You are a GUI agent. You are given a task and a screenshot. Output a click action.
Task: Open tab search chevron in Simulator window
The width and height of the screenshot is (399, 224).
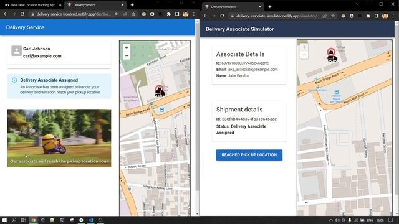(x=357, y=4)
